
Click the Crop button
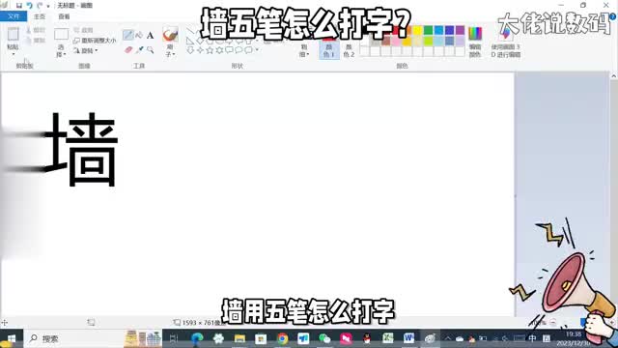(84, 30)
